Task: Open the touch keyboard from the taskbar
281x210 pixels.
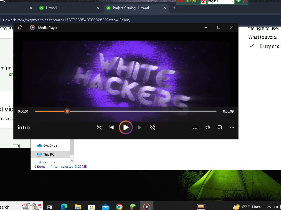Action: point(201,207)
